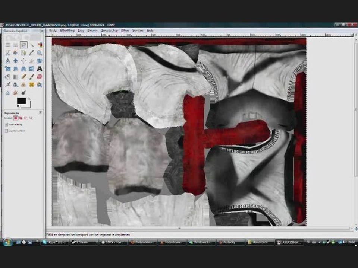Image resolution: width=358 pixels, height=268 pixels.
Task: Select the Airbrush tool
Action: [8, 85]
